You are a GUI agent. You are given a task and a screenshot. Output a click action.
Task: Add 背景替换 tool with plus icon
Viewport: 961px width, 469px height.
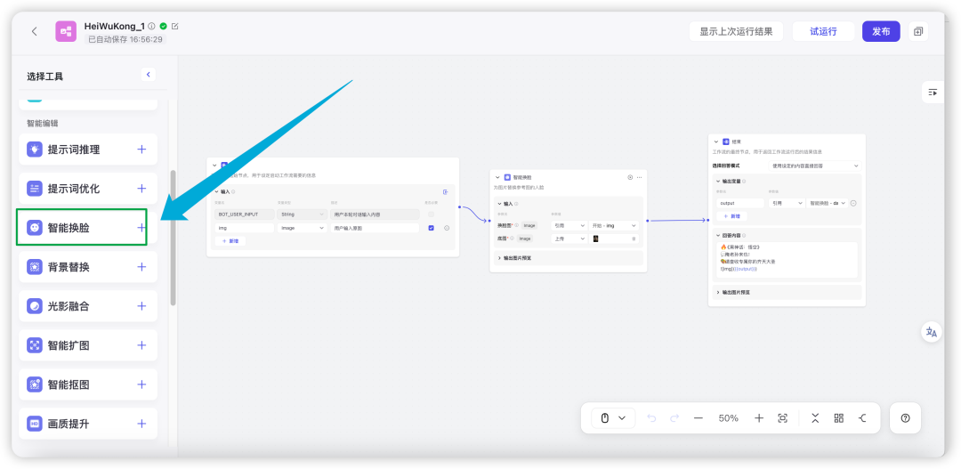pyautogui.click(x=141, y=267)
